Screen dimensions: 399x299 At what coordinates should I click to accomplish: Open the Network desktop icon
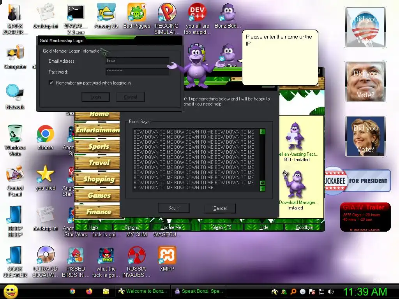click(15, 97)
